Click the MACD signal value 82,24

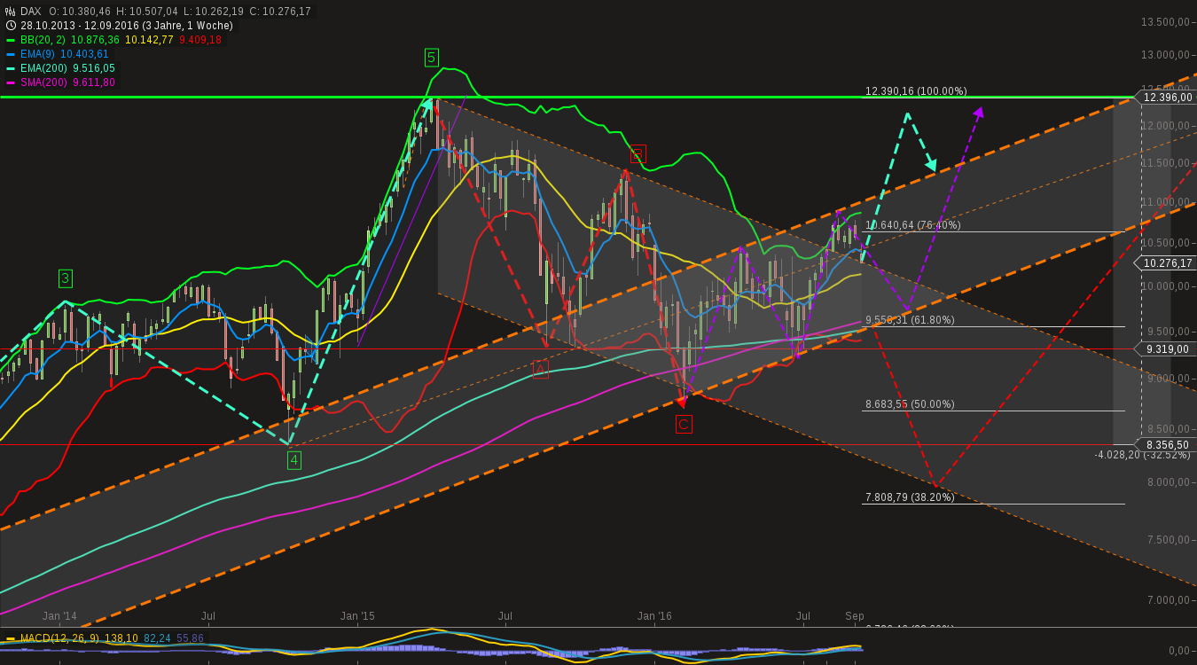pyautogui.click(x=157, y=638)
